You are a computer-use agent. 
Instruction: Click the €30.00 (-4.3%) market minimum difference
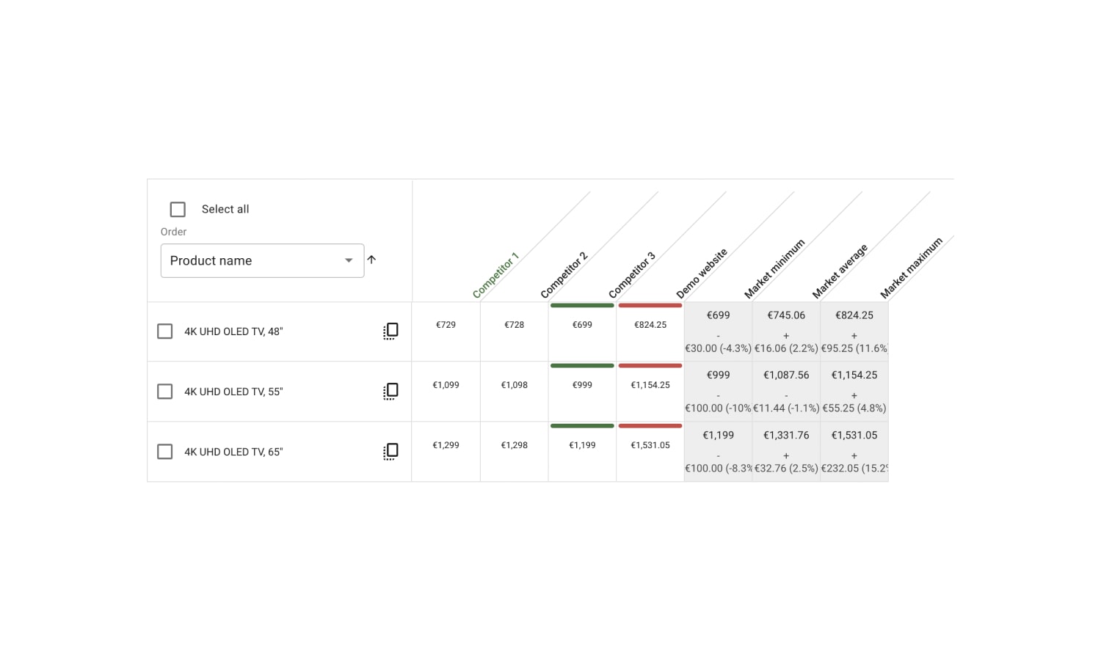[718, 348]
